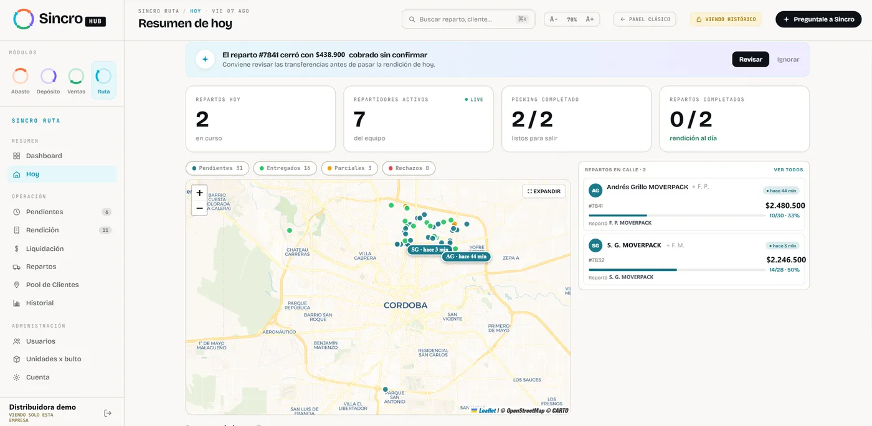Toggle the Parciales 3 map filter
Image resolution: width=872 pixels, height=426 pixels.
point(349,168)
